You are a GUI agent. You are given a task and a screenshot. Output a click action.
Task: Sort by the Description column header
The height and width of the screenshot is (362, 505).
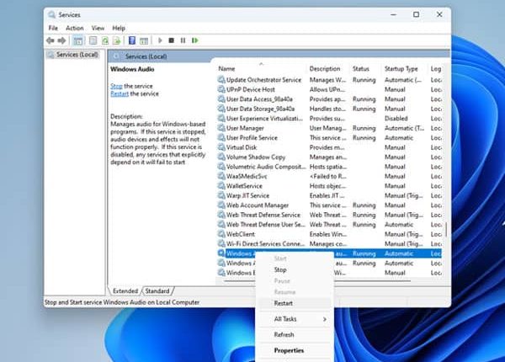pos(328,69)
